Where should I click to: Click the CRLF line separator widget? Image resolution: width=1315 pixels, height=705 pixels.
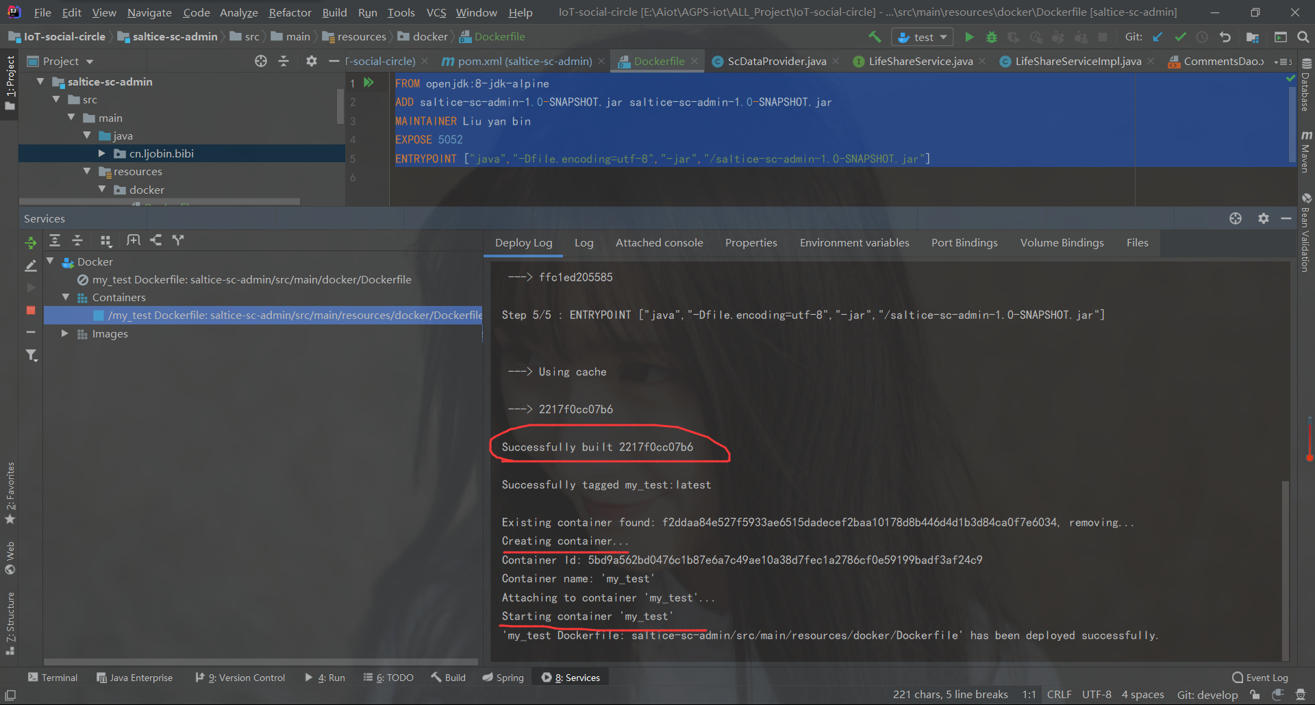click(x=1059, y=695)
